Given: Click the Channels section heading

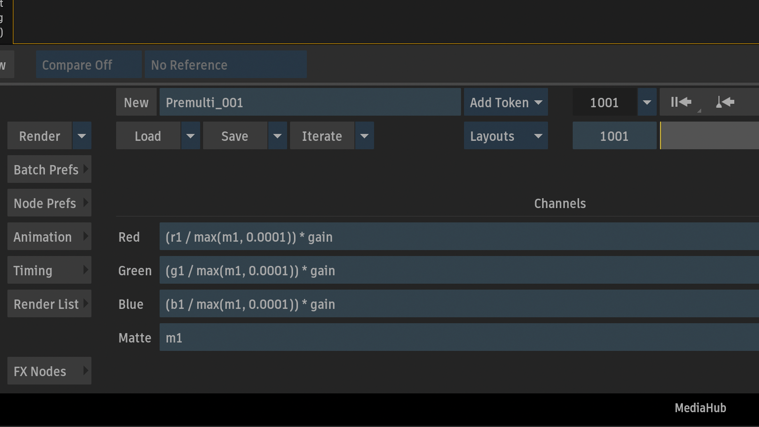Looking at the screenshot, I should click(x=560, y=203).
